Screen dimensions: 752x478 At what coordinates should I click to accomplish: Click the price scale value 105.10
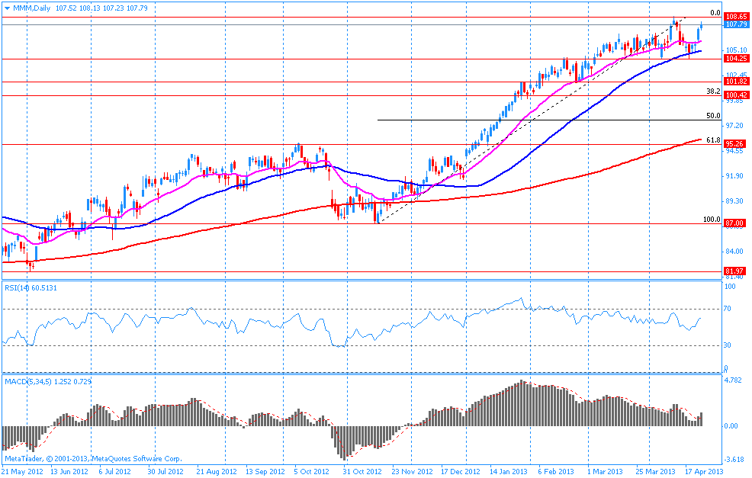pyautogui.click(x=736, y=50)
